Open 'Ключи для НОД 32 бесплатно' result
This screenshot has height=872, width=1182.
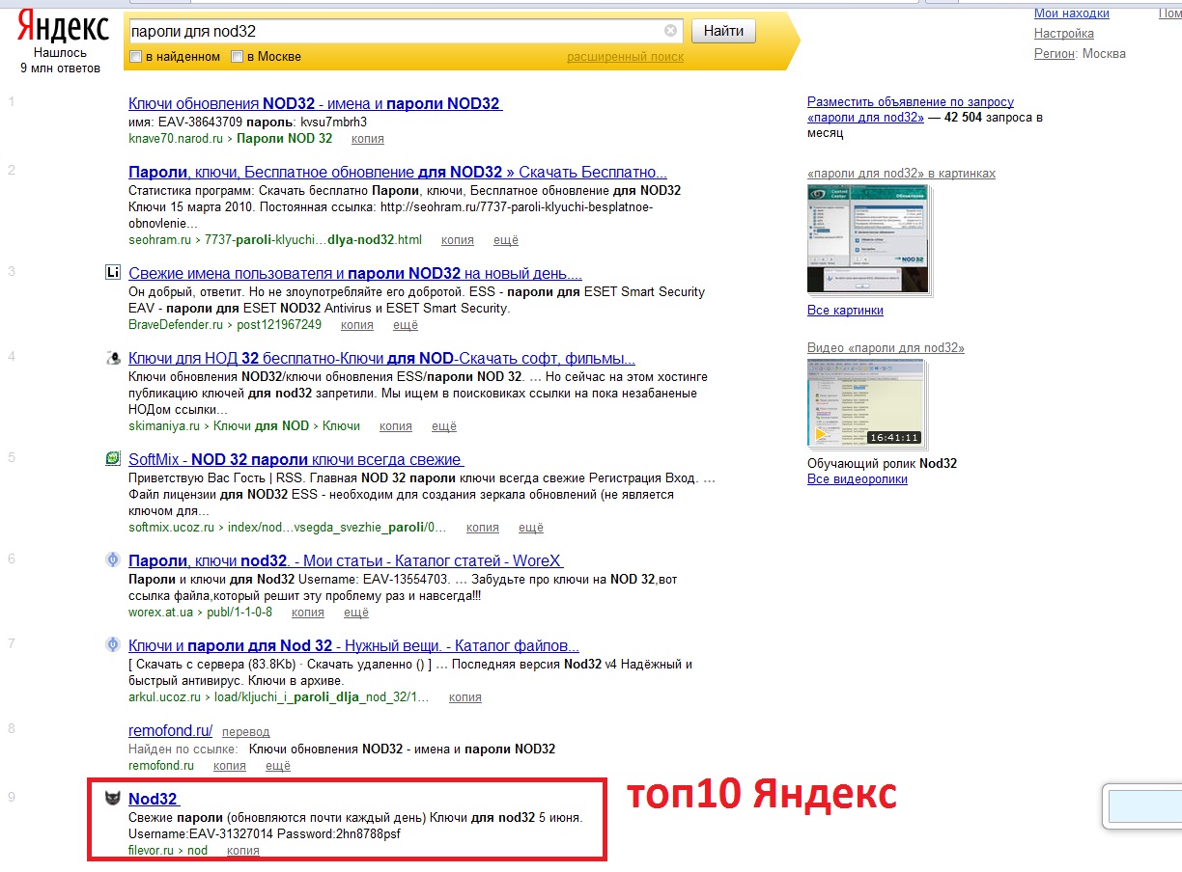[x=381, y=359]
